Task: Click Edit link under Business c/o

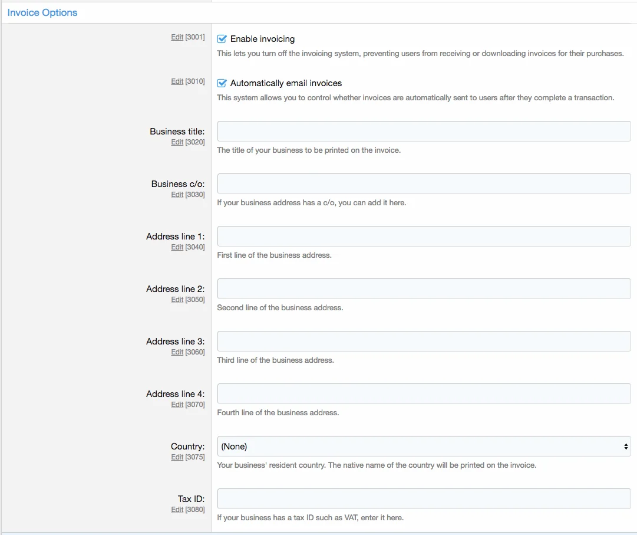Action: click(177, 195)
